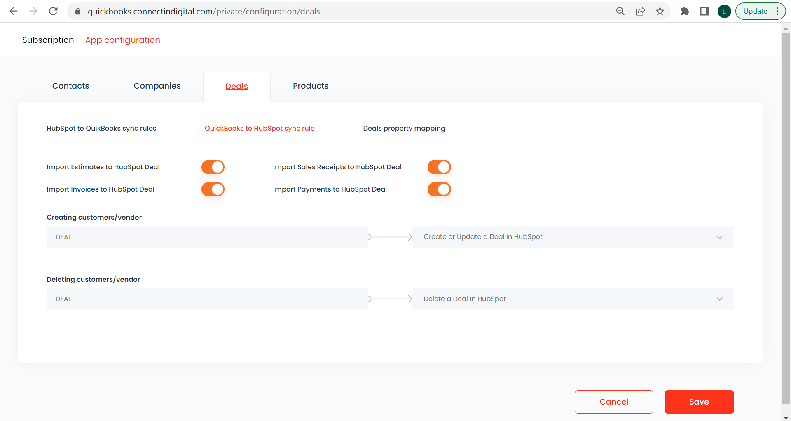The width and height of the screenshot is (791, 421).
Task: Toggle Import Sales Receipts to HubSpot Deal
Action: click(x=439, y=167)
